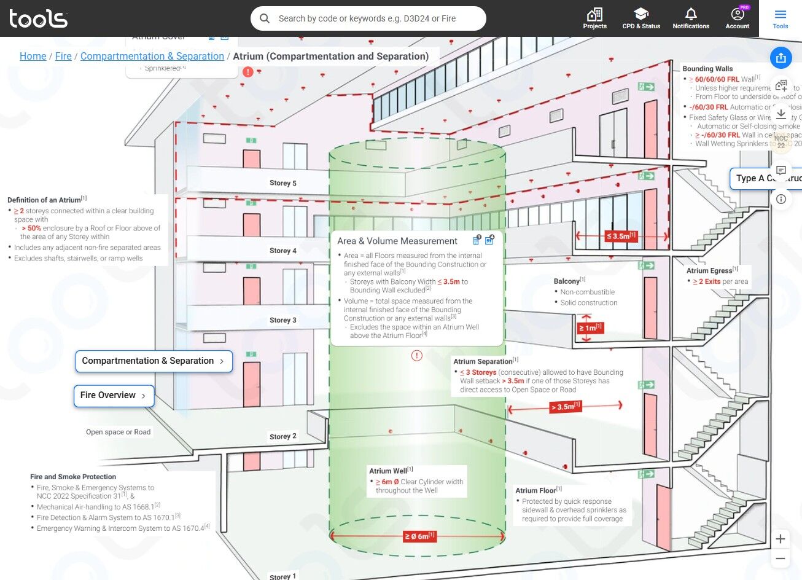Screen dimensions: 802x580
Task: Open quote references in Area & Volume Measurement
Action: point(489,240)
